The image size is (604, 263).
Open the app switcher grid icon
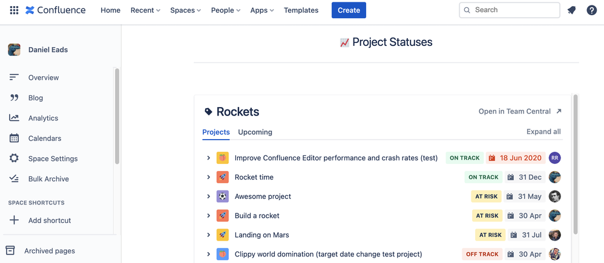14,10
